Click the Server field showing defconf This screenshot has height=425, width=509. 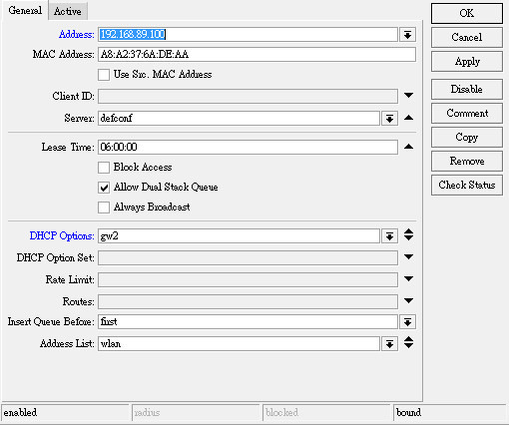(x=239, y=119)
